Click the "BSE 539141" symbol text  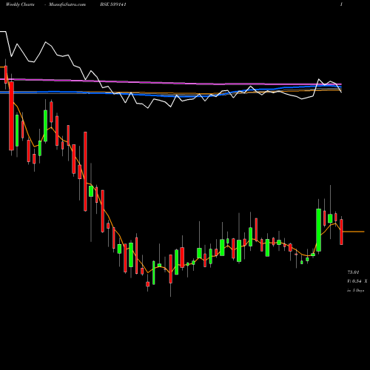click(x=113, y=4)
